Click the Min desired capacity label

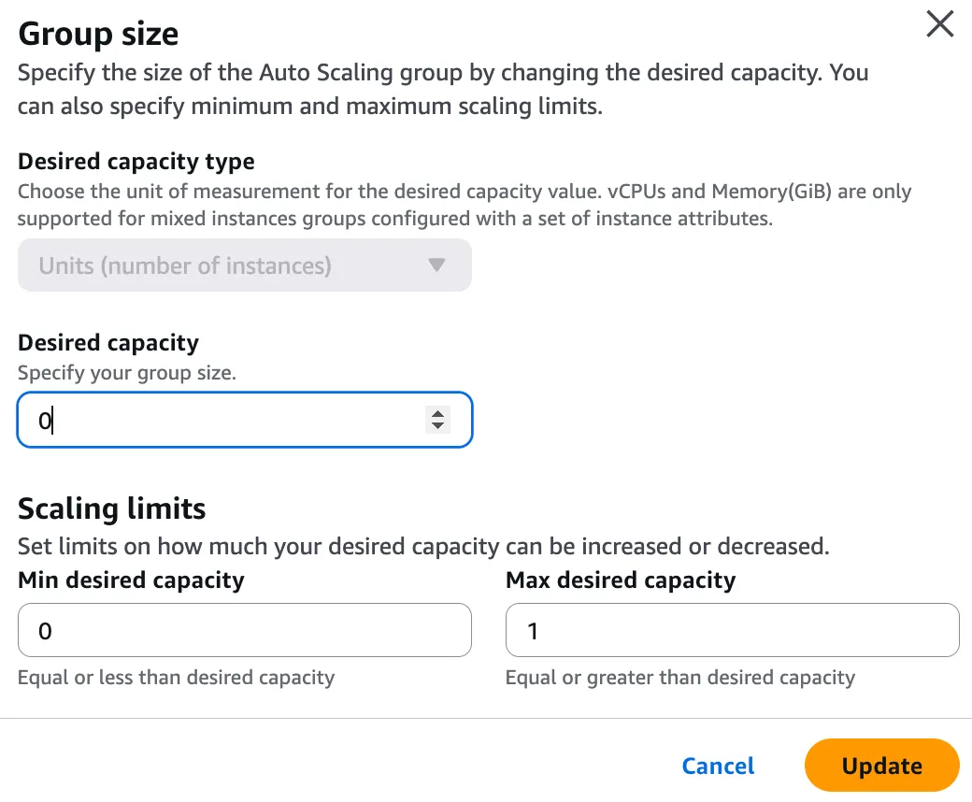131,580
